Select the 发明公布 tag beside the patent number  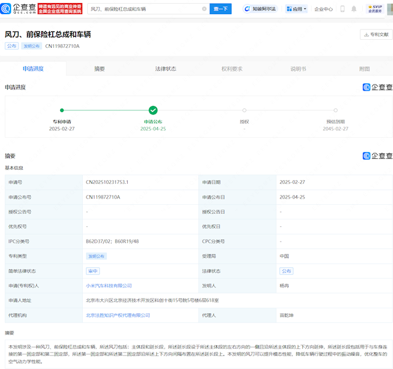(x=31, y=46)
